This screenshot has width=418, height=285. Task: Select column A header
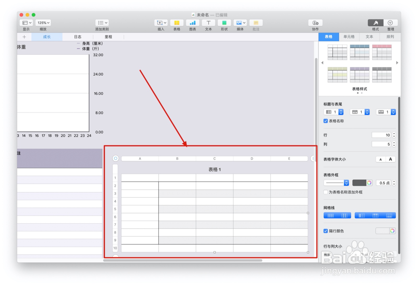pos(140,159)
